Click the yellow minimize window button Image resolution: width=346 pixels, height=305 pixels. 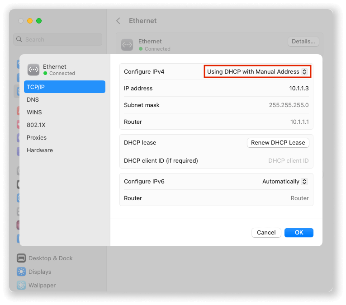30,21
